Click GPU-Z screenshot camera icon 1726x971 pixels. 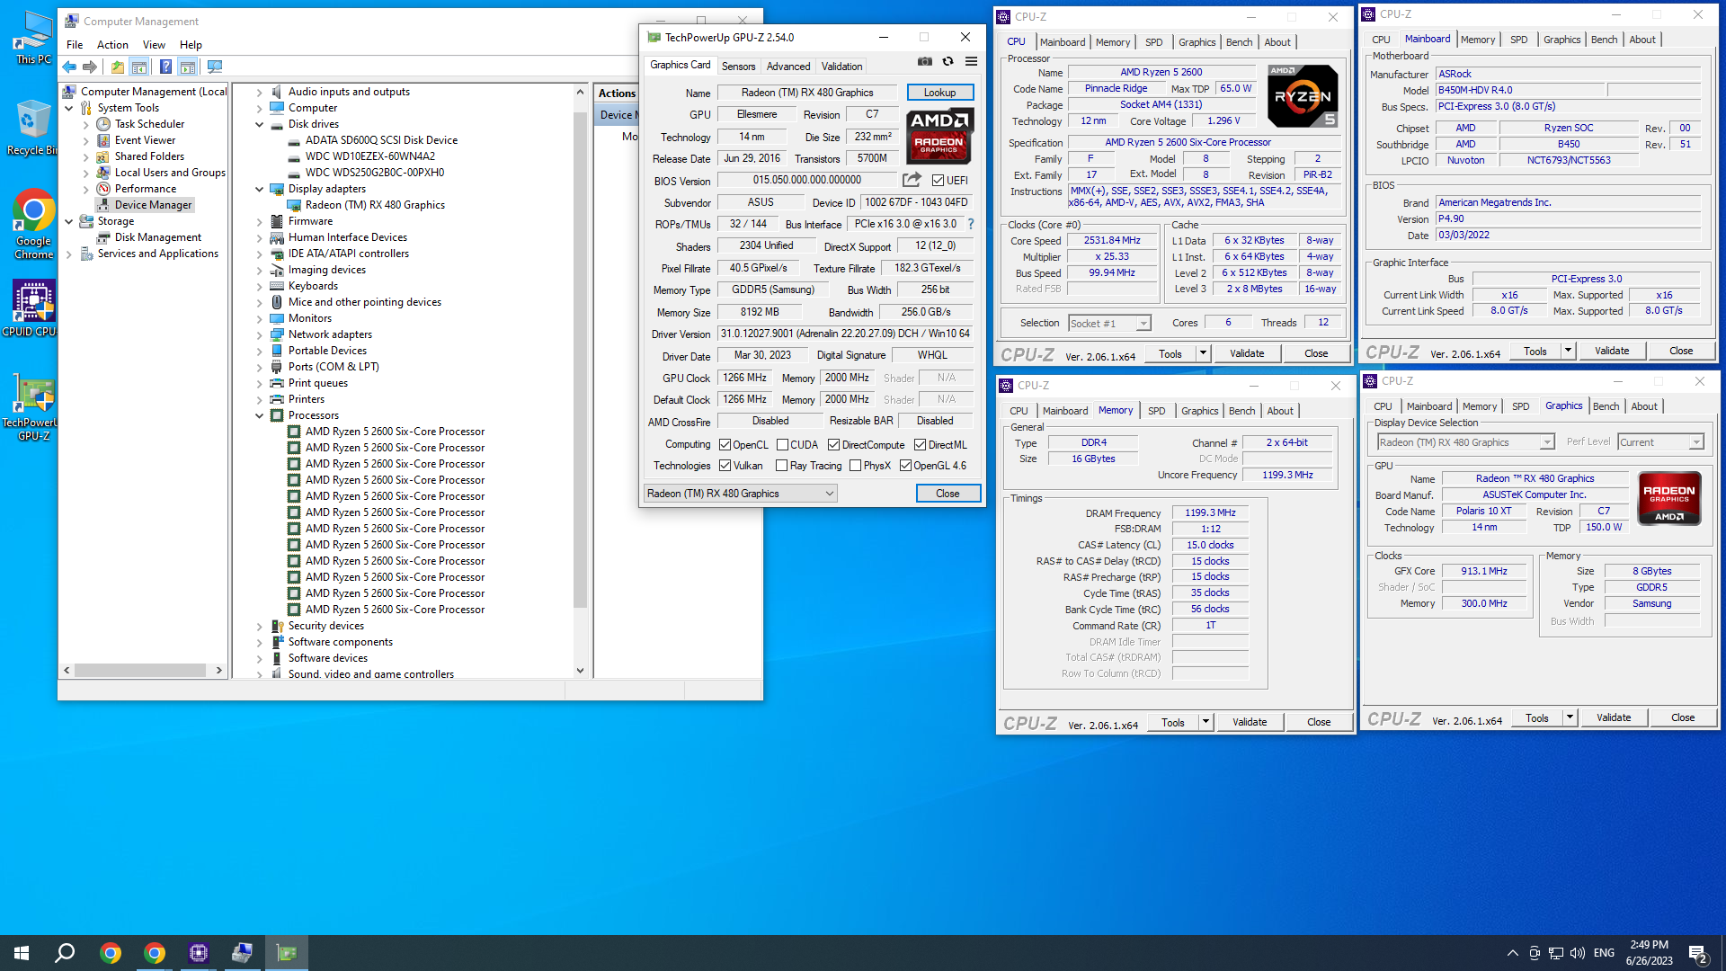[924, 62]
